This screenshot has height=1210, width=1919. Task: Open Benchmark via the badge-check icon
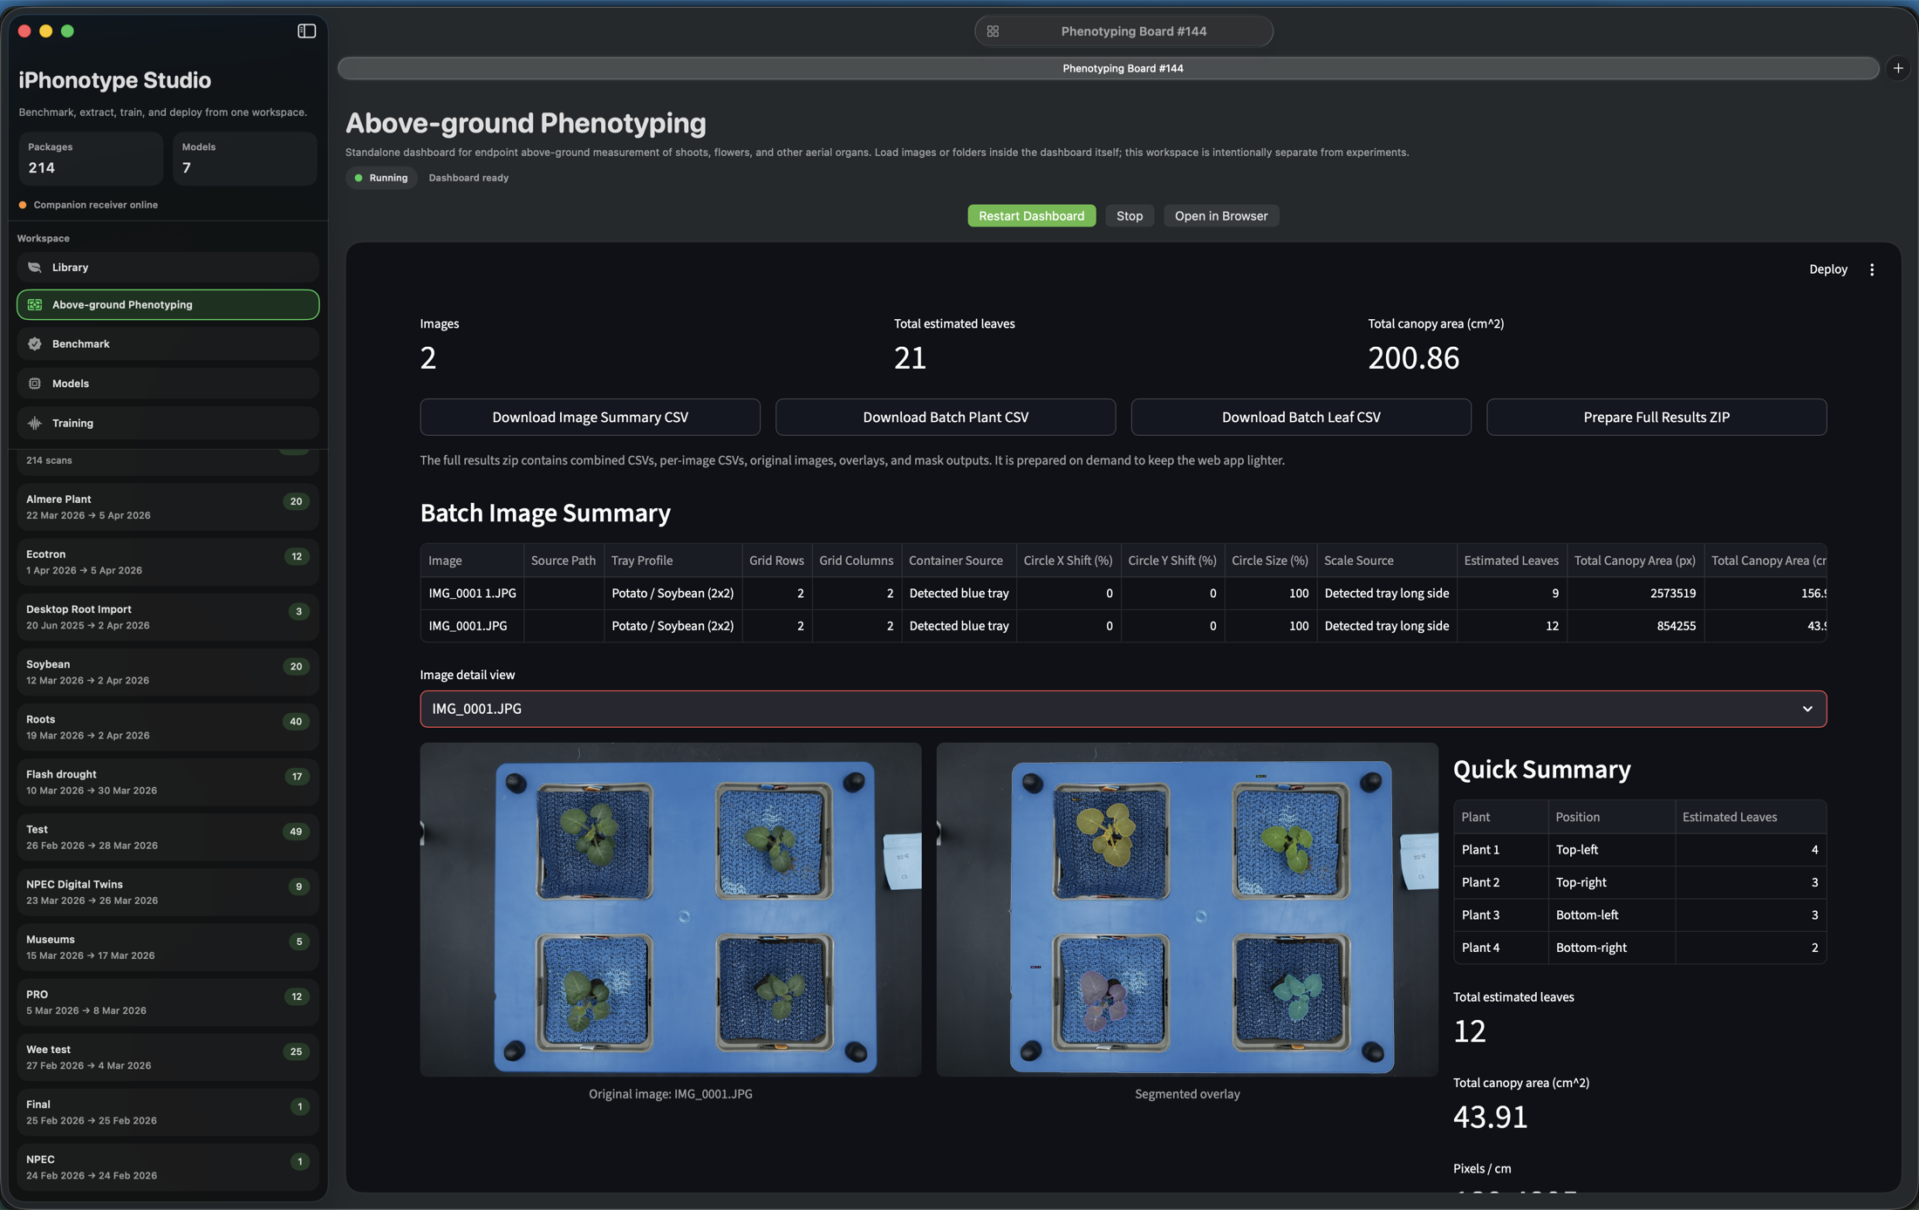coord(33,343)
